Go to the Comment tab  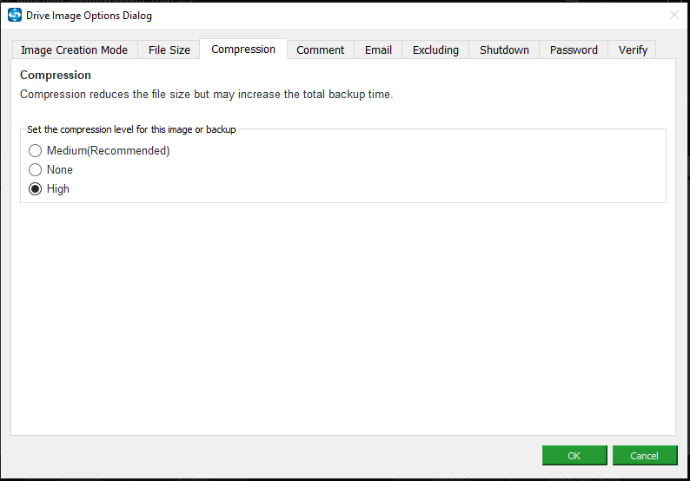tap(320, 50)
